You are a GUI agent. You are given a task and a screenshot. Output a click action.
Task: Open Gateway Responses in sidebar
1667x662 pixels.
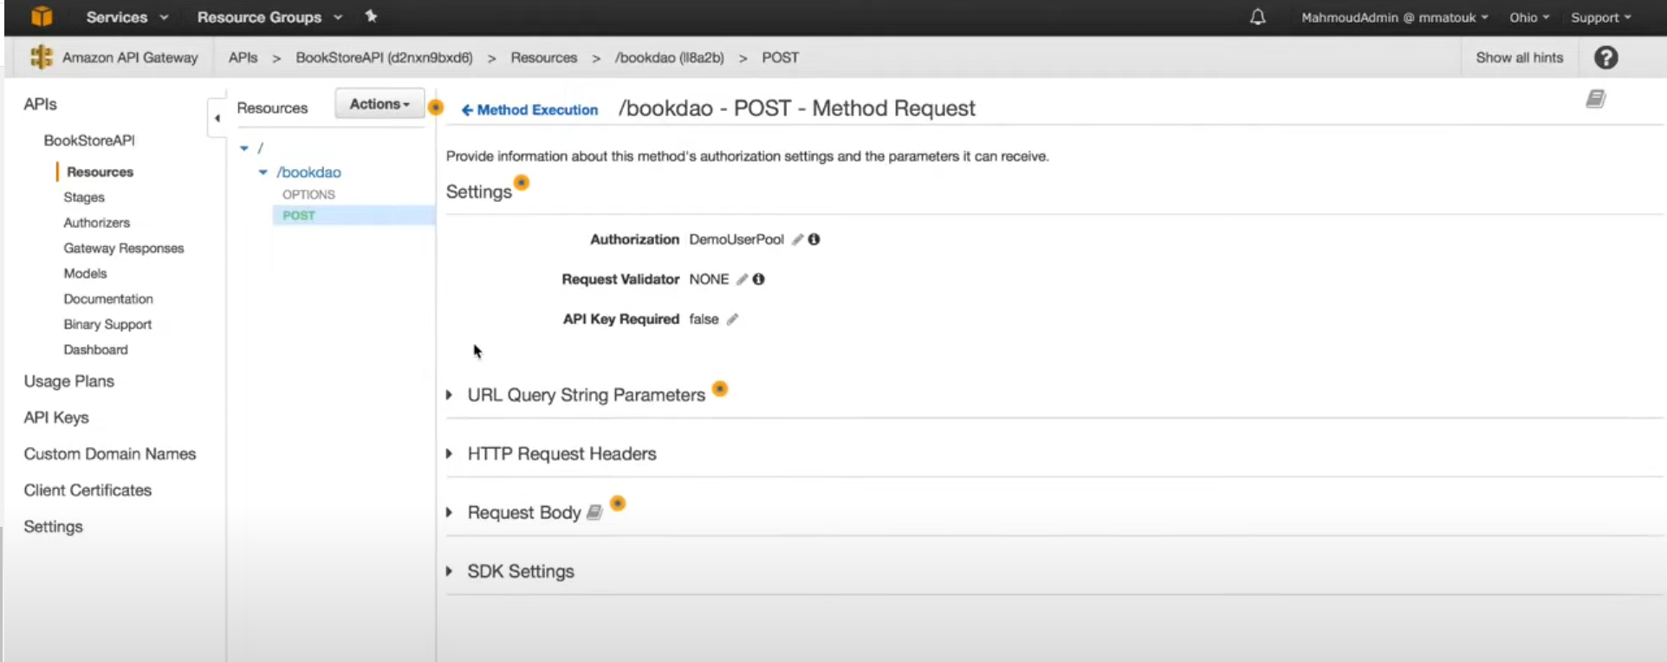pos(124,248)
